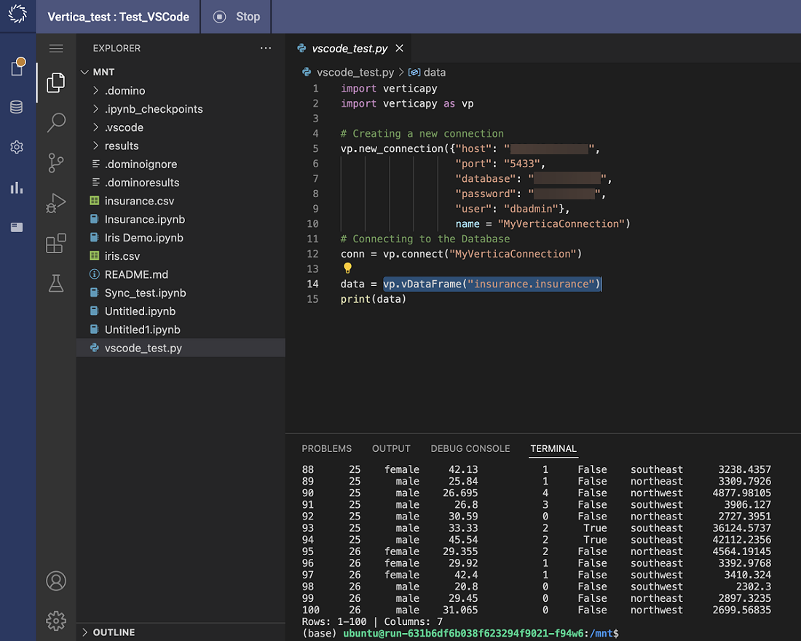
Task: Click the data symbol icon in breadcrumb
Action: (414, 73)
